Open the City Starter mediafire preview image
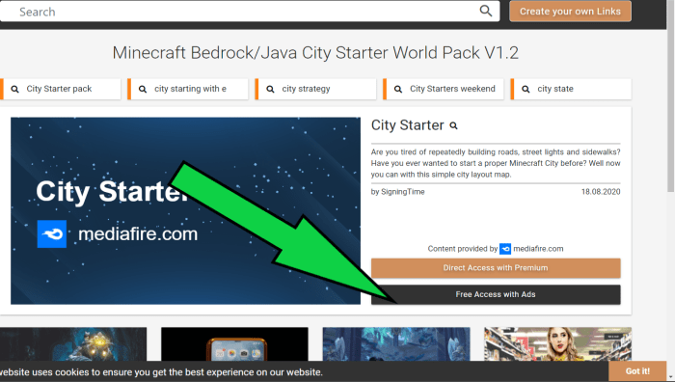Viewport: 675px width, 382px height. 185,210
